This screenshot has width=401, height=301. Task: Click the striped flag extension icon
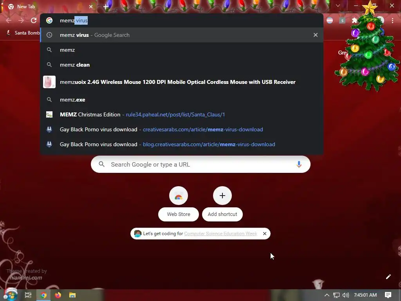point(330,20)
